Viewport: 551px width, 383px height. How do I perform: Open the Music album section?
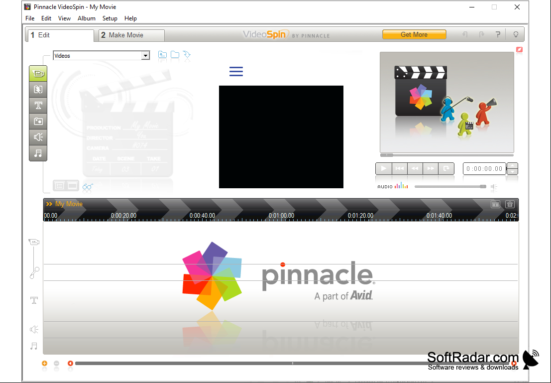click(x=38, y=153)
